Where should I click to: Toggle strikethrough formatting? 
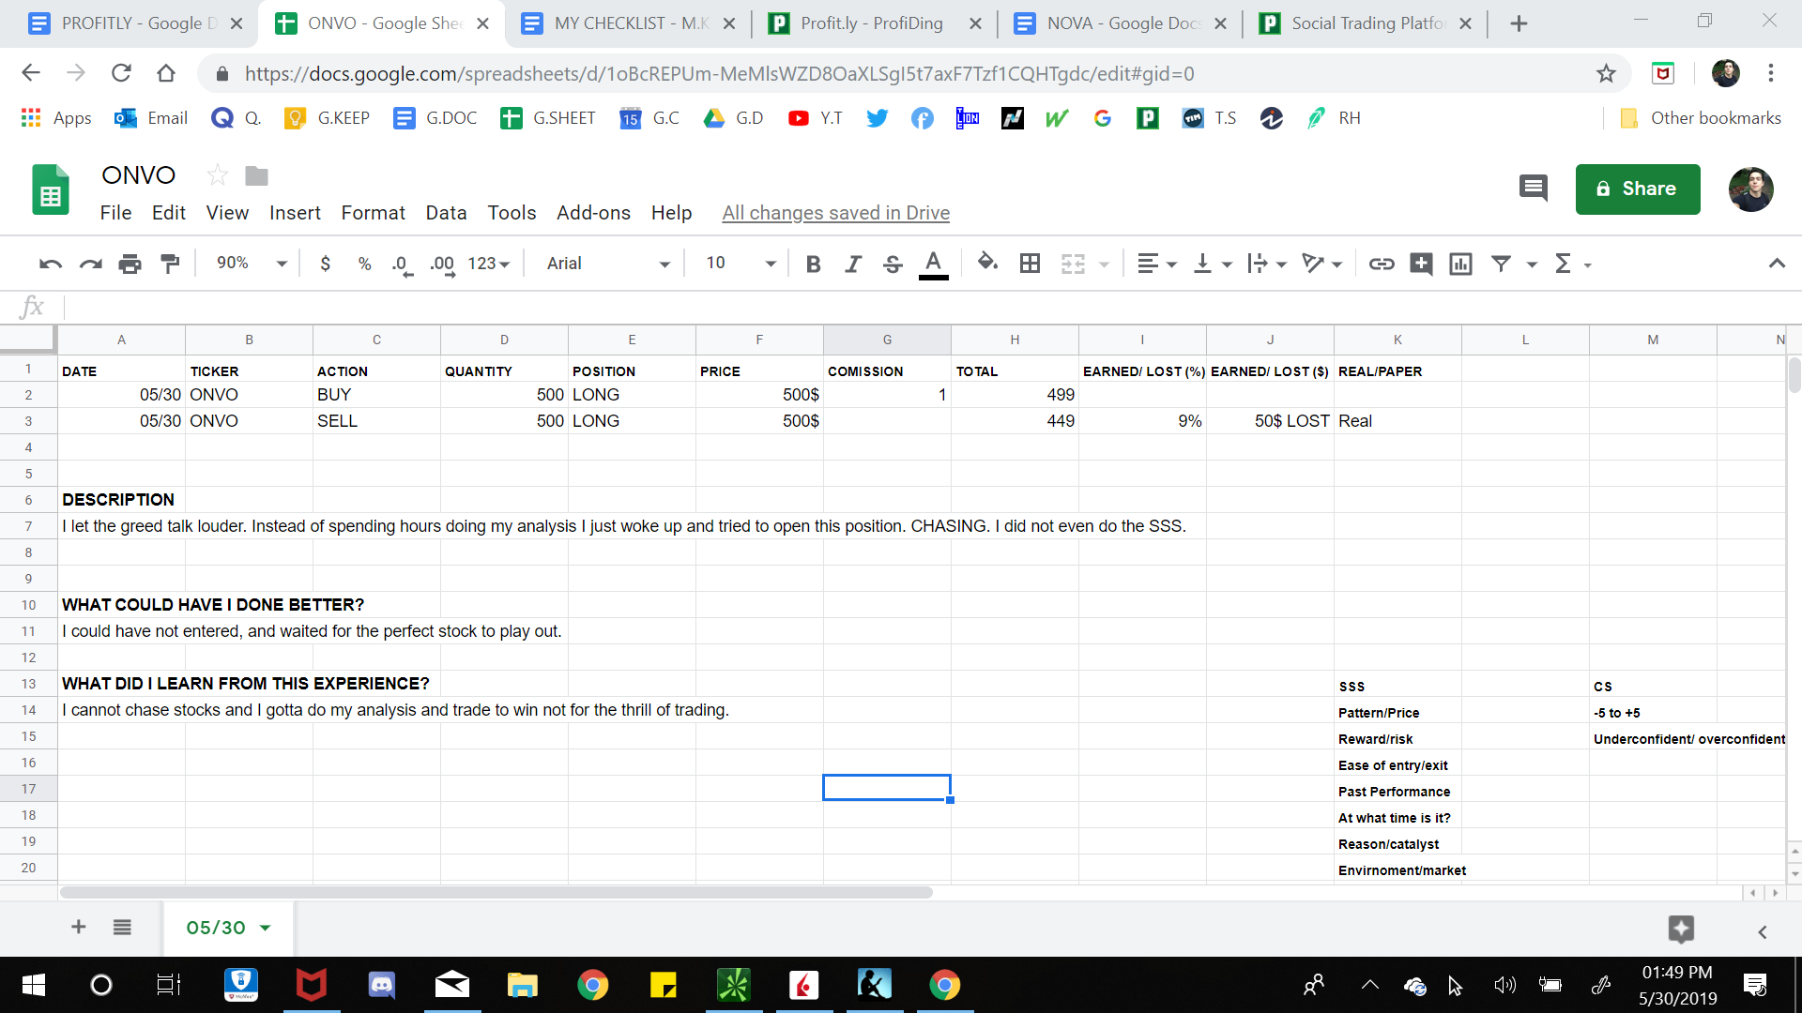click(893, 265)
